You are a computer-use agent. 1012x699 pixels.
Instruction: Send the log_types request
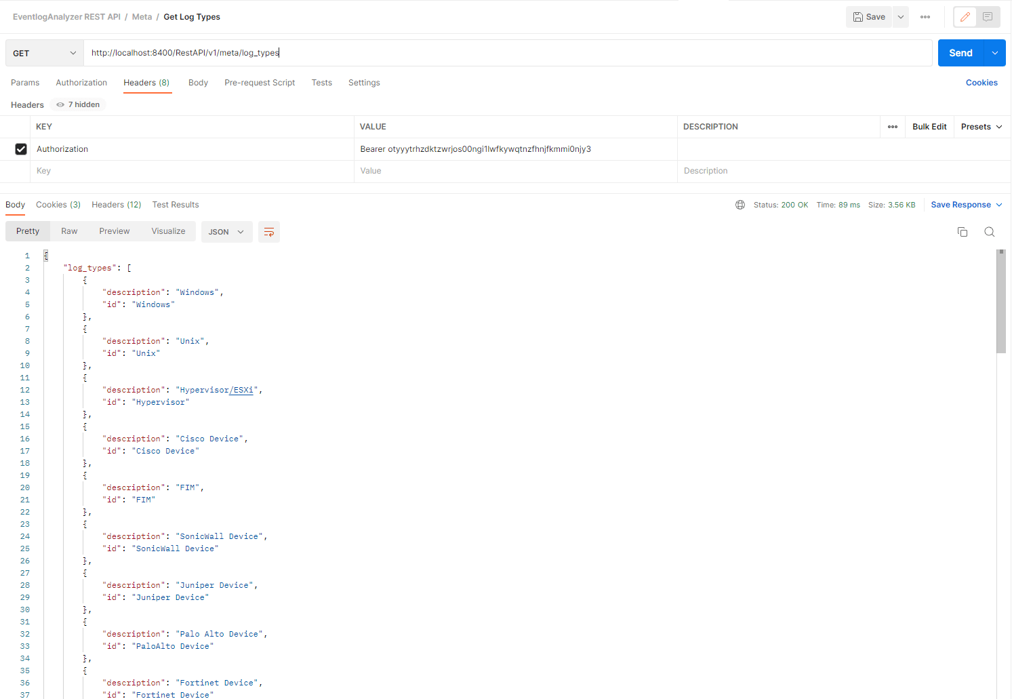pyautogui.click(x=960, y=52)
